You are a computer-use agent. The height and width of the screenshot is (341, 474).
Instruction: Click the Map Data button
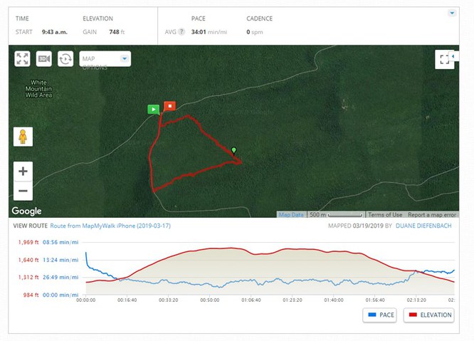290,214
